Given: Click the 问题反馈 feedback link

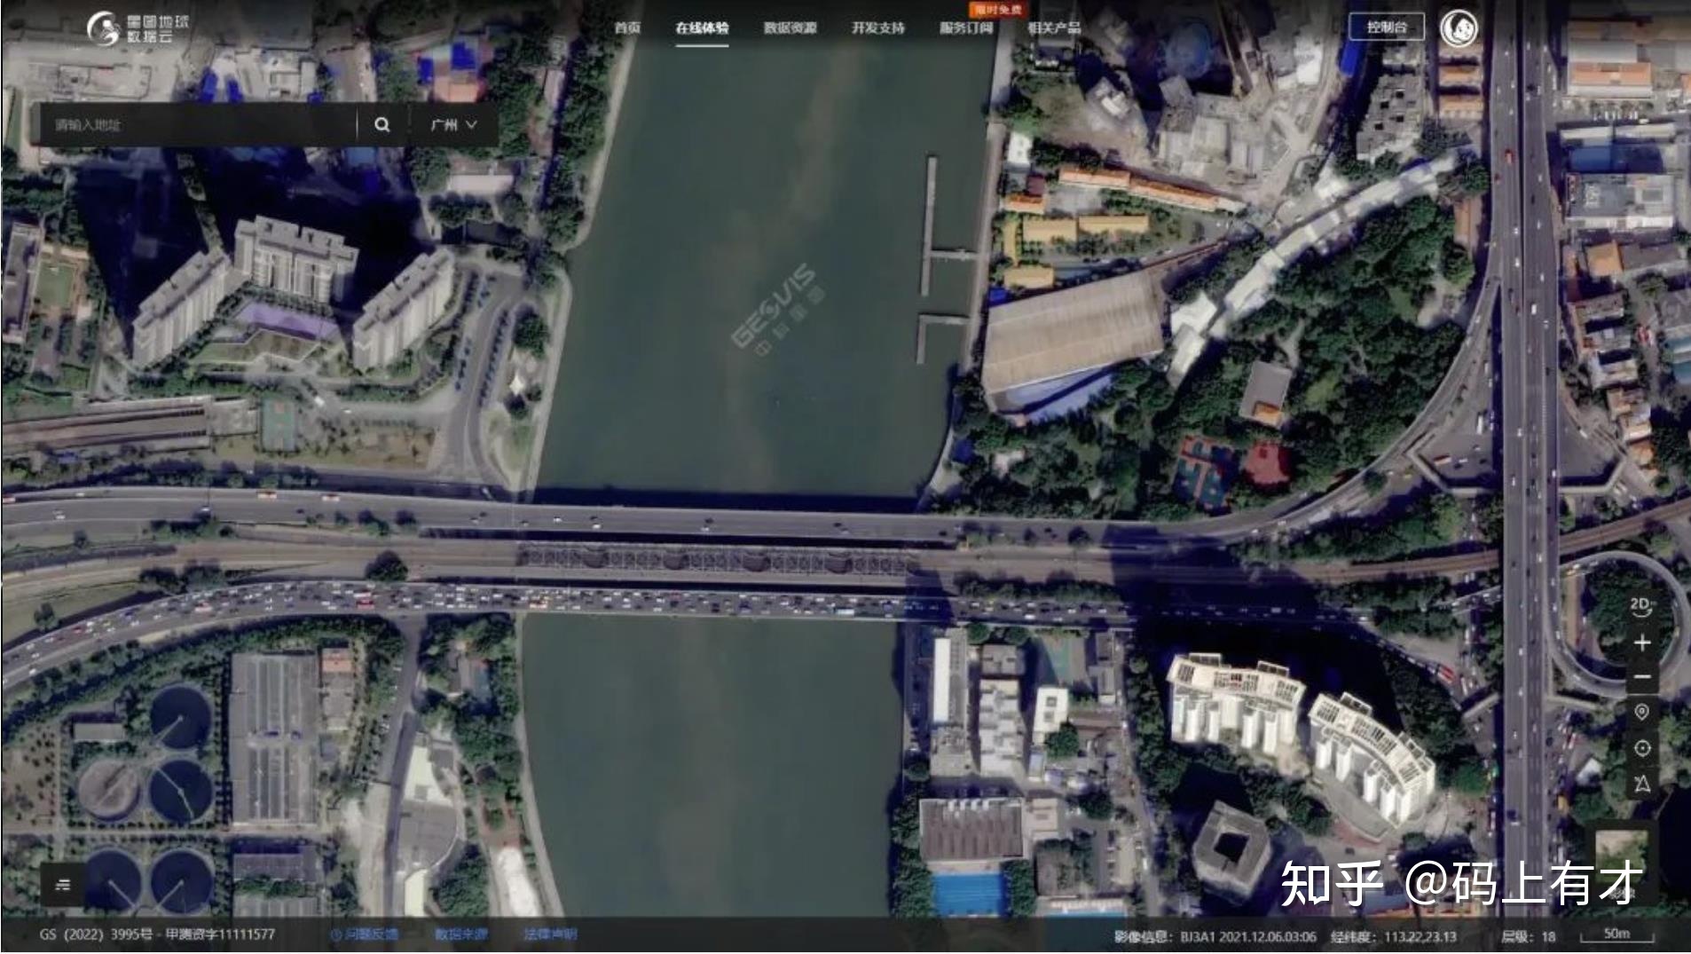Looking at the screenshot, I should [365, 934].
